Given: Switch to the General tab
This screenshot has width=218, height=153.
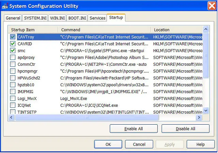Looking at the screenshot, I should 13,18.
